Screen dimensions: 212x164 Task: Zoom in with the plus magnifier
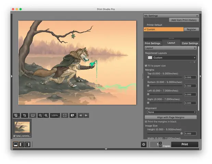pyautogui.click(x=46, y=115)
